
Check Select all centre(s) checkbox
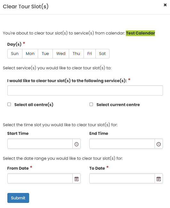9,104
